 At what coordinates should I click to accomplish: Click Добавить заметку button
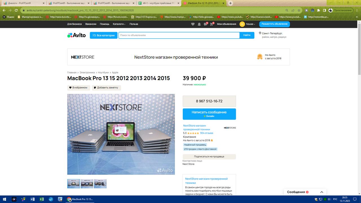106,88
